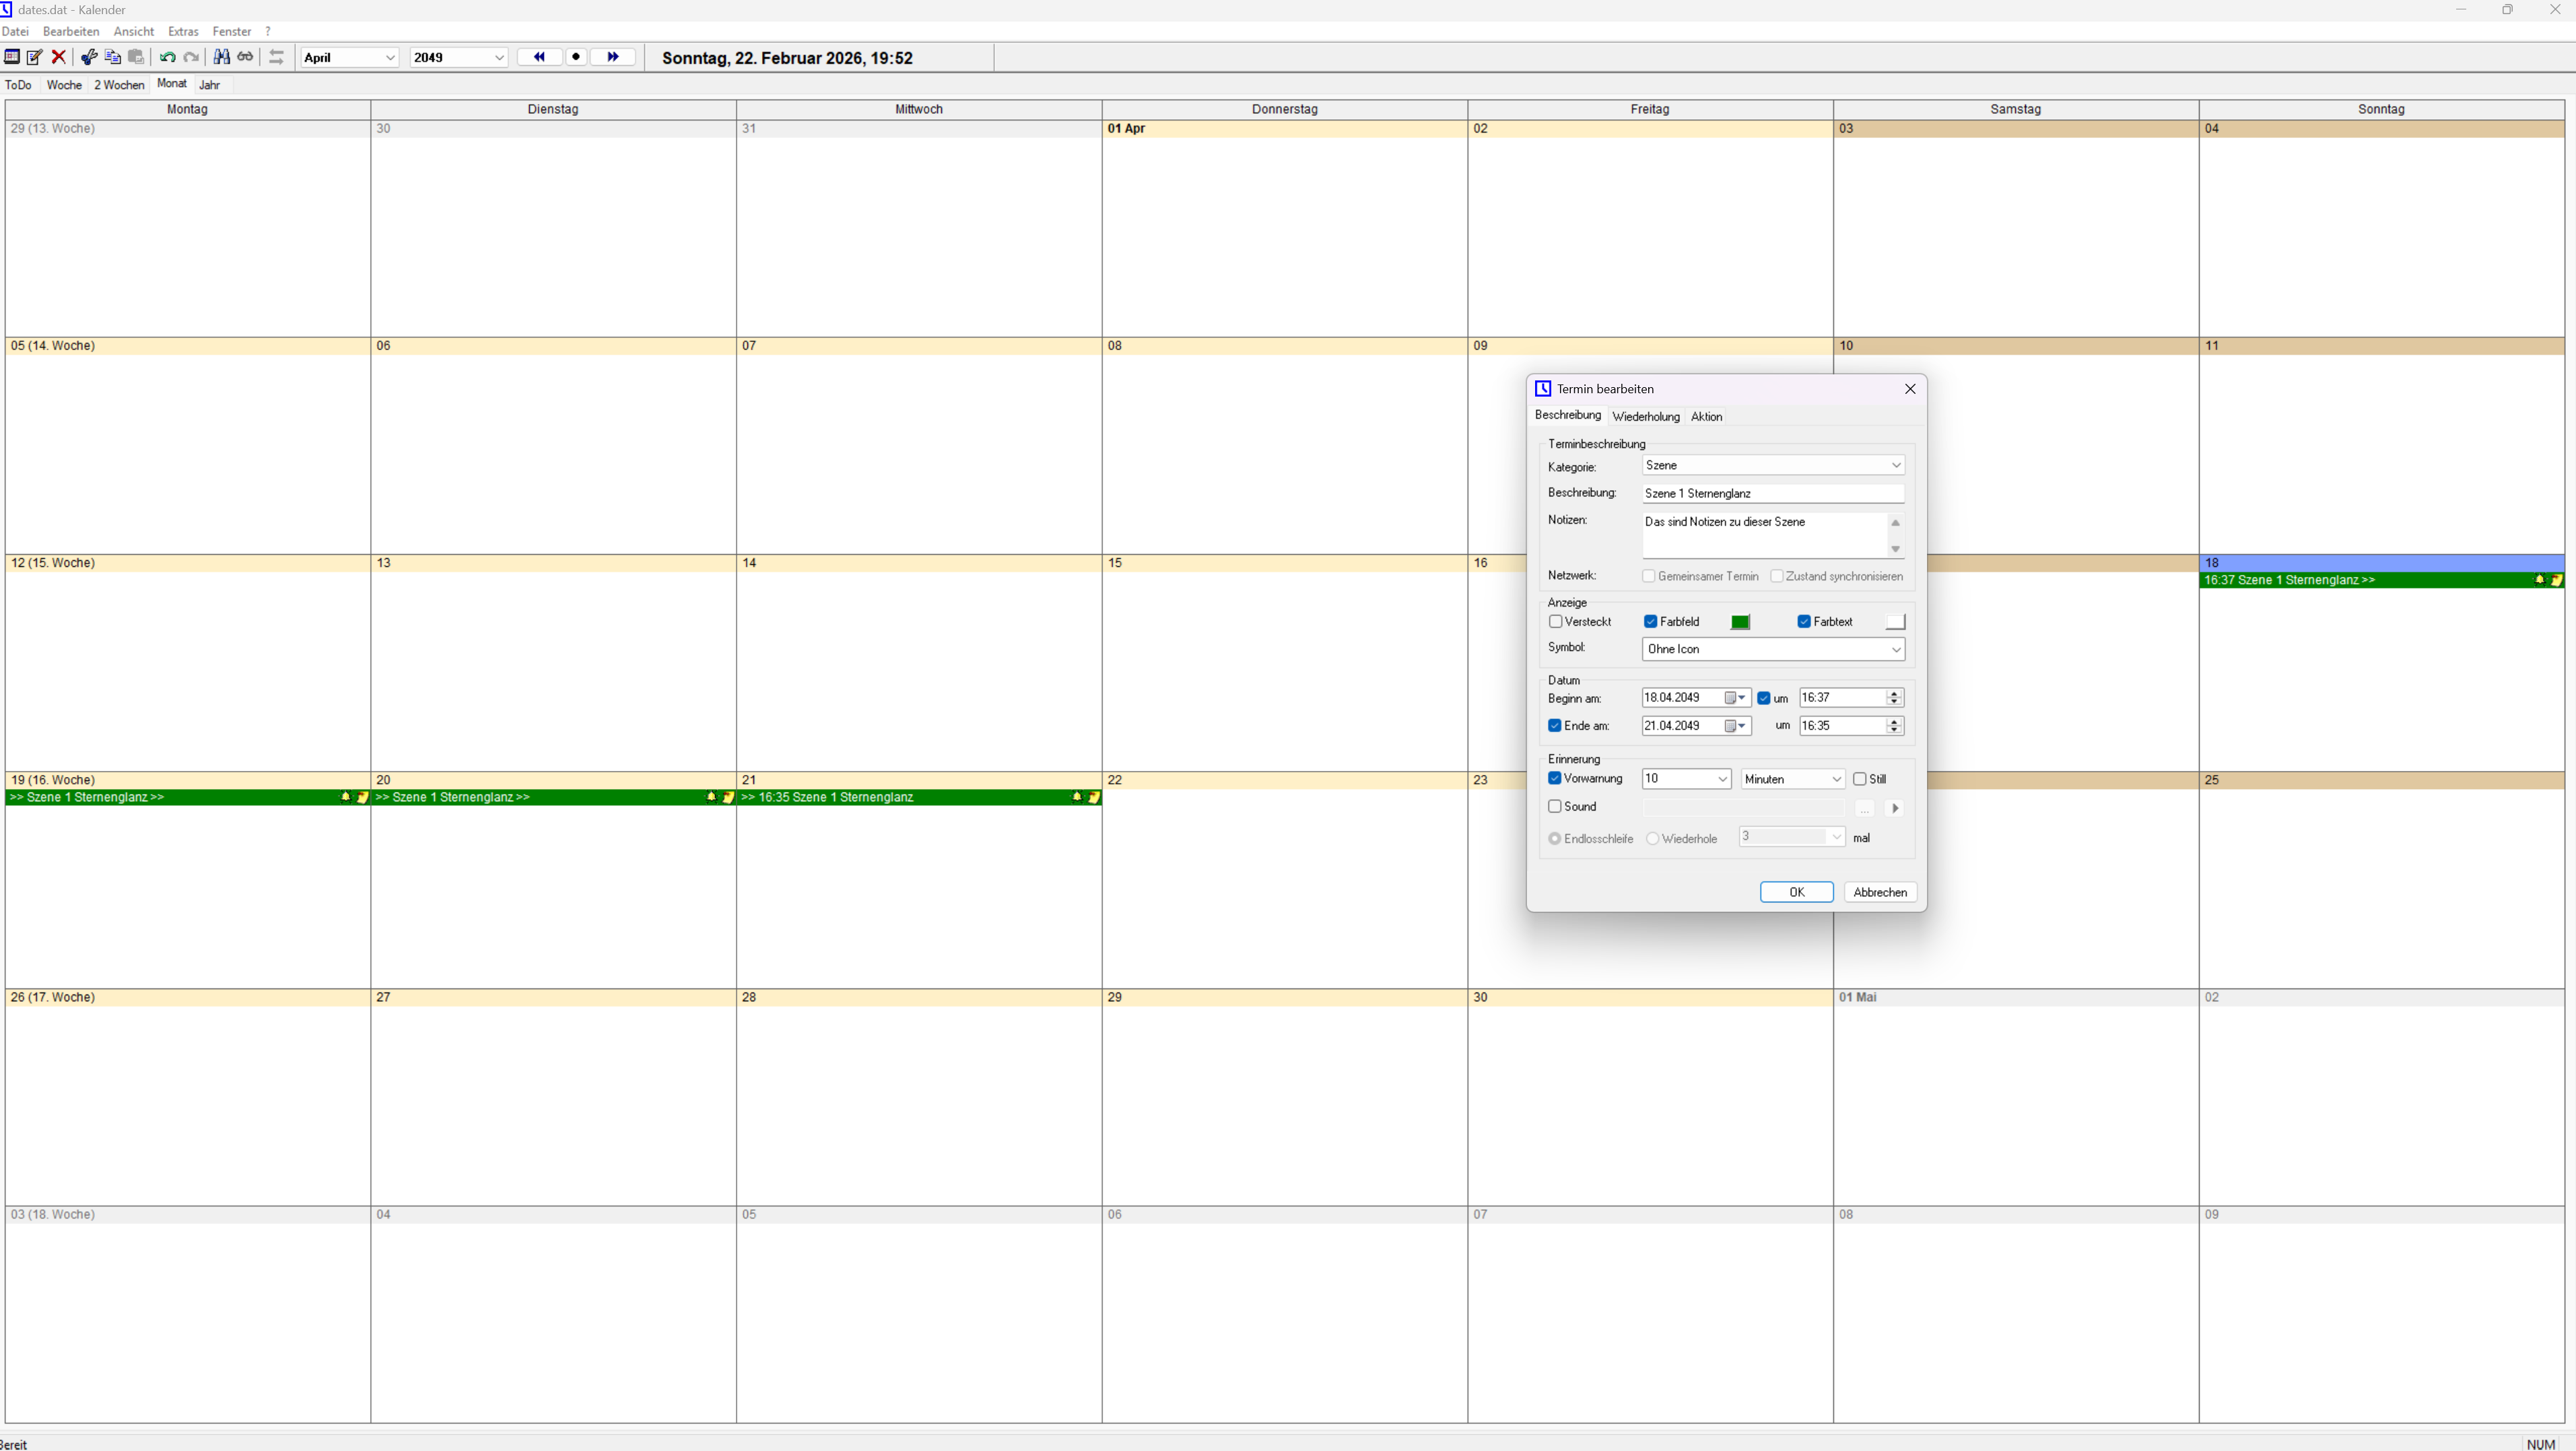Switch to the Wiederholung tab
2576x1451 pixels.
(x=1645, y=417)
